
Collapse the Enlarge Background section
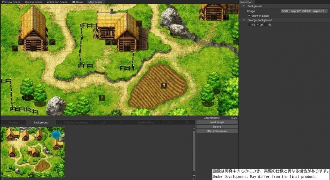point(244,20)
